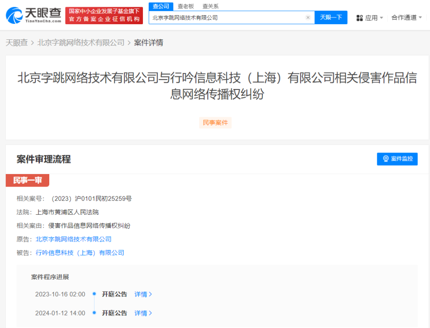Click the 侵害作品信息网络传播权纠纷 case cause text
The image size is (430, 328).
89,226
